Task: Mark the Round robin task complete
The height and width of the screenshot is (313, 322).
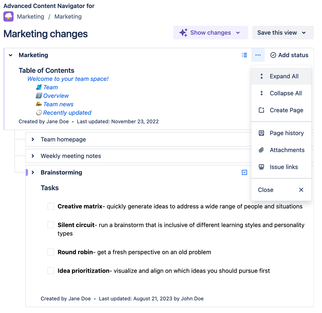Action: click(51, 252)
